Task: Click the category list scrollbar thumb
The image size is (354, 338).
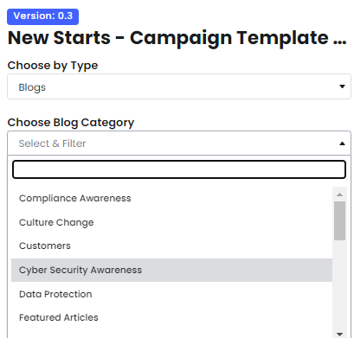Action: point(339,220)
